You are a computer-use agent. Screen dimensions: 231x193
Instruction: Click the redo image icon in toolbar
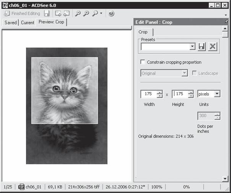tap(66, 13)
